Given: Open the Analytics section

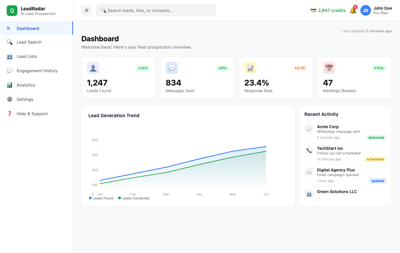Looking at the screenshot, I should coord(36,85).
